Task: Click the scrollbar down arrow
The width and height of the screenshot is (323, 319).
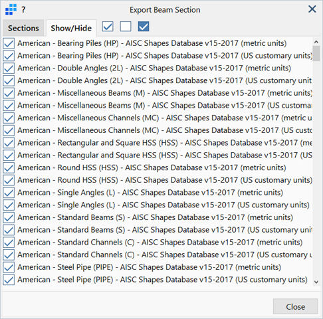Action: (316, 282)
